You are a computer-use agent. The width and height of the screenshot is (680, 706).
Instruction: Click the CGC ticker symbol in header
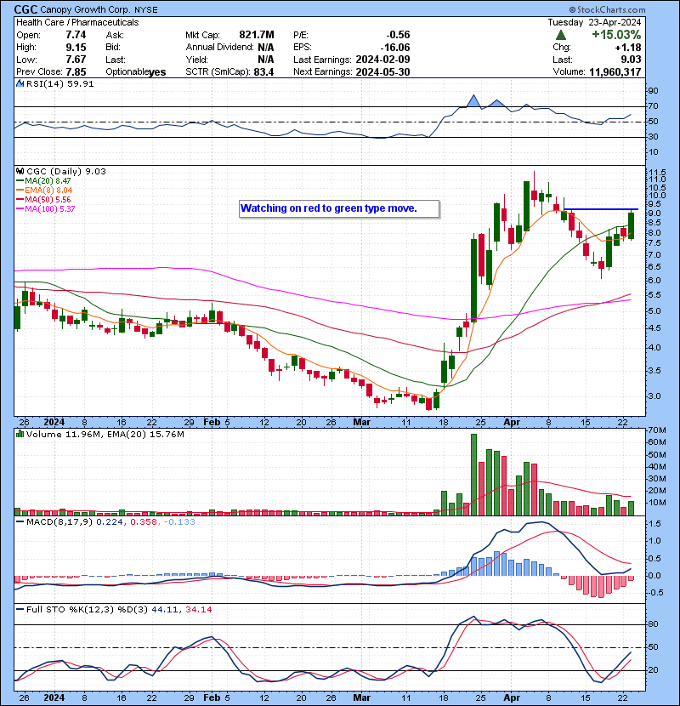coord(27,8)
